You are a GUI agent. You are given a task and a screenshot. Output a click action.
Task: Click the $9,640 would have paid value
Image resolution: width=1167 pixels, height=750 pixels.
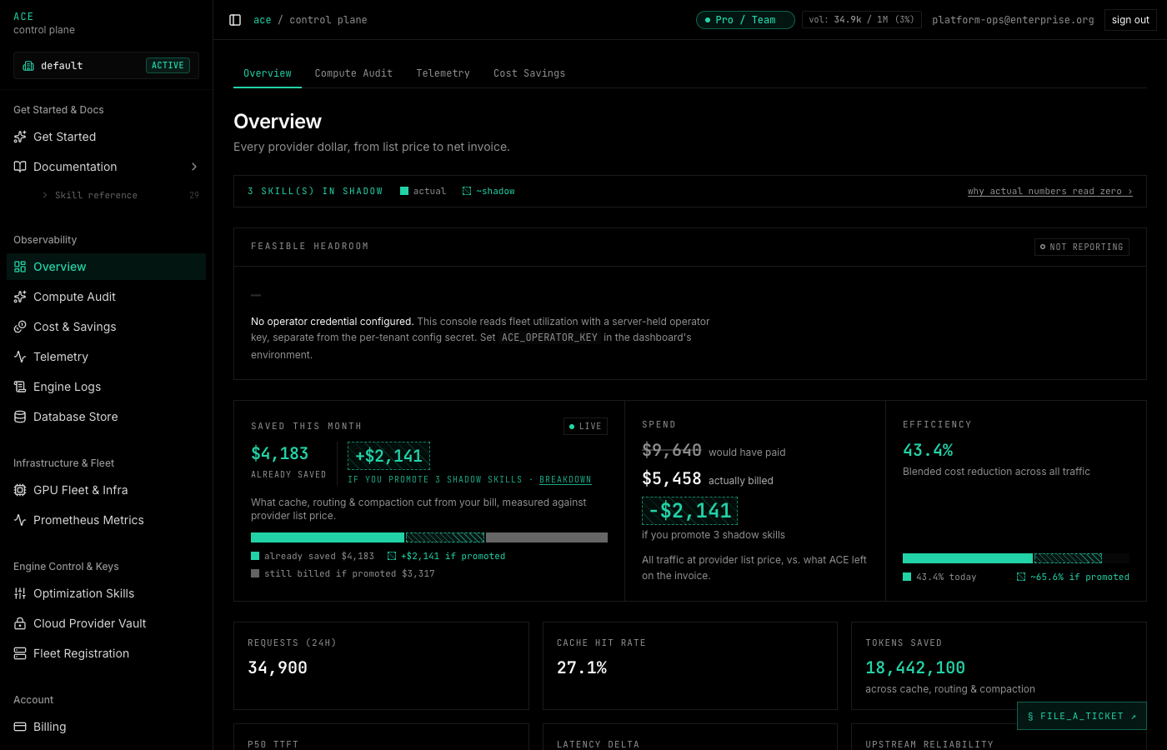coord(672,450)
